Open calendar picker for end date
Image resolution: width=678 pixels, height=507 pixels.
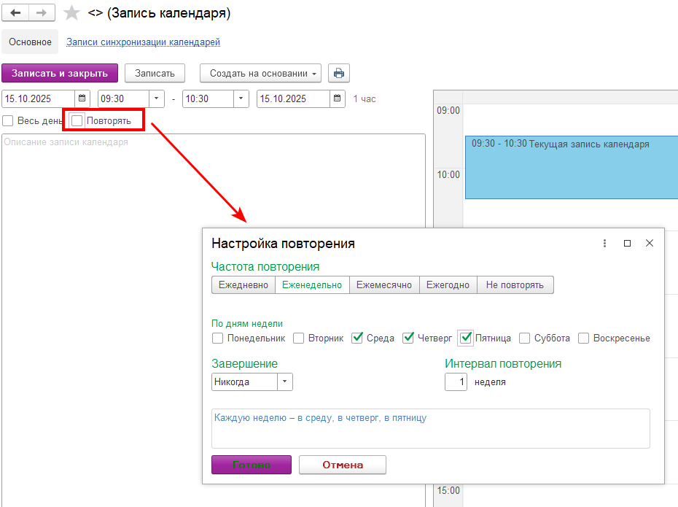point(337,98)
